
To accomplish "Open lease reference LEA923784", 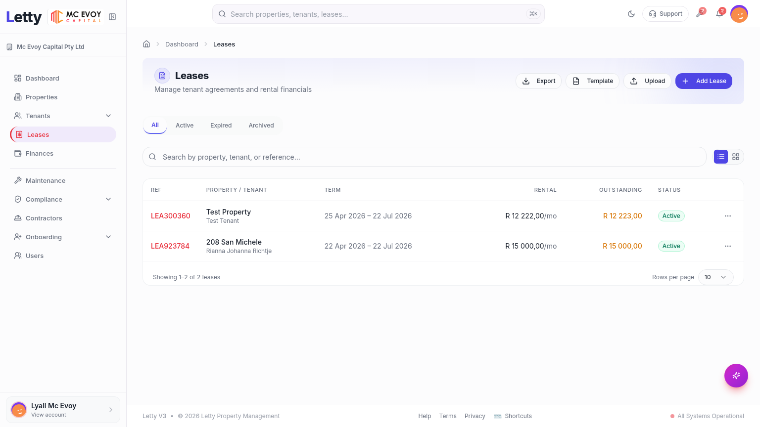I will click(170, 246).
